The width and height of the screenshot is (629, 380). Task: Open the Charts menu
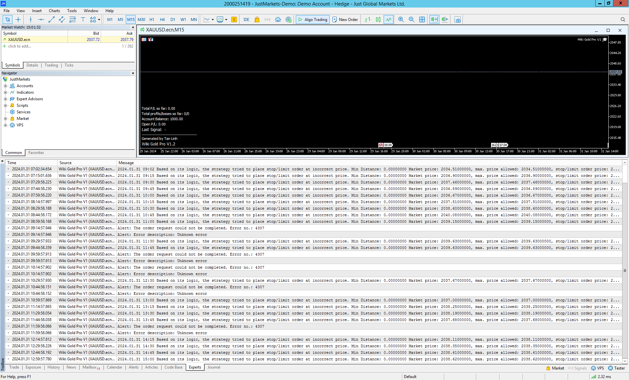[x=54, y=11]
